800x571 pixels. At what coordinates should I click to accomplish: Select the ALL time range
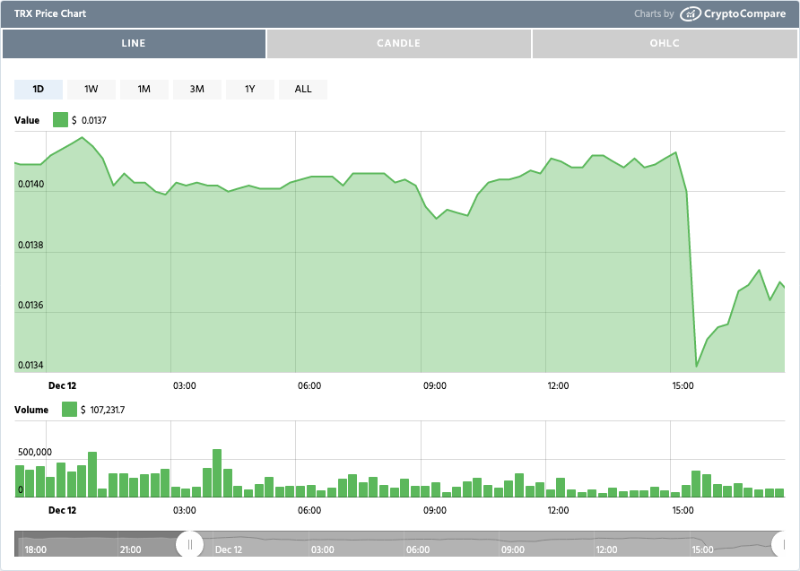coord(303,90)
